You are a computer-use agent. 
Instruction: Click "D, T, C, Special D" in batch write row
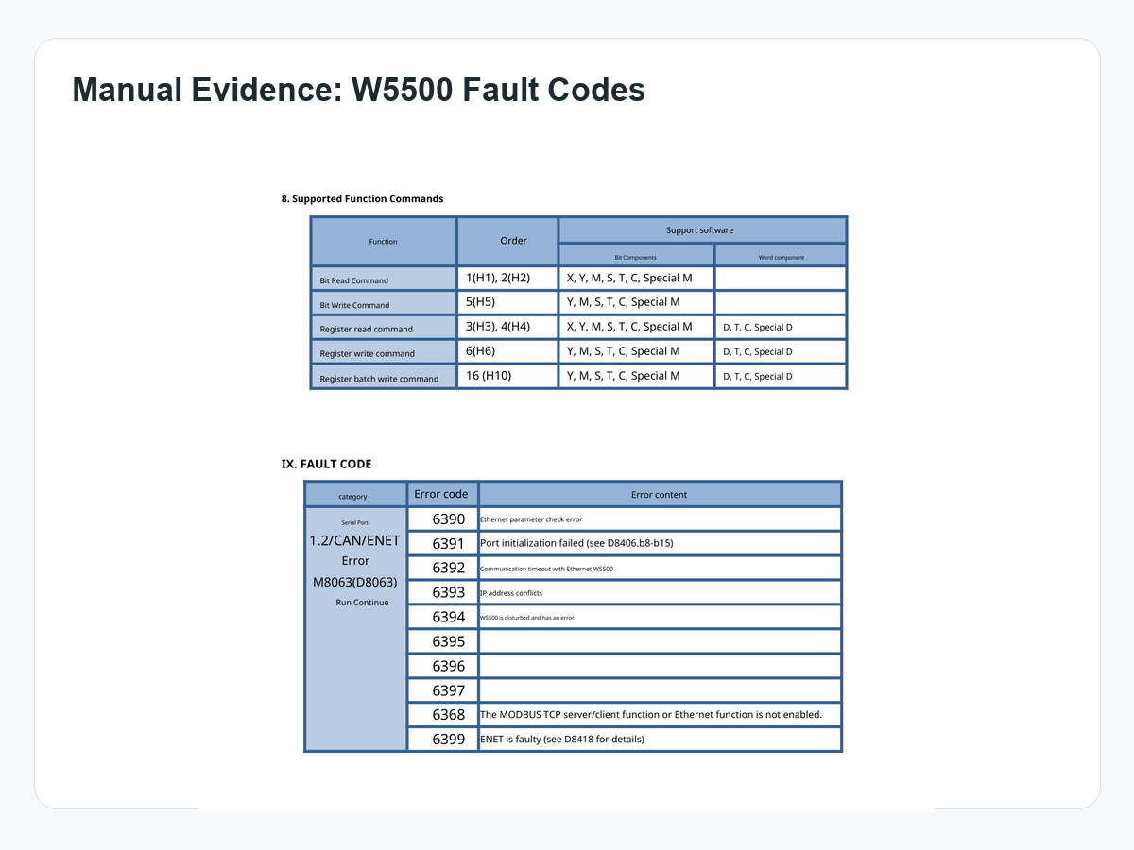point(758,377)
